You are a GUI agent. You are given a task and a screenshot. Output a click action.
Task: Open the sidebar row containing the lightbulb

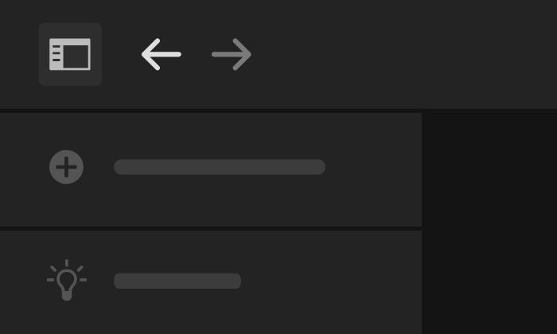tap(211, 282)
